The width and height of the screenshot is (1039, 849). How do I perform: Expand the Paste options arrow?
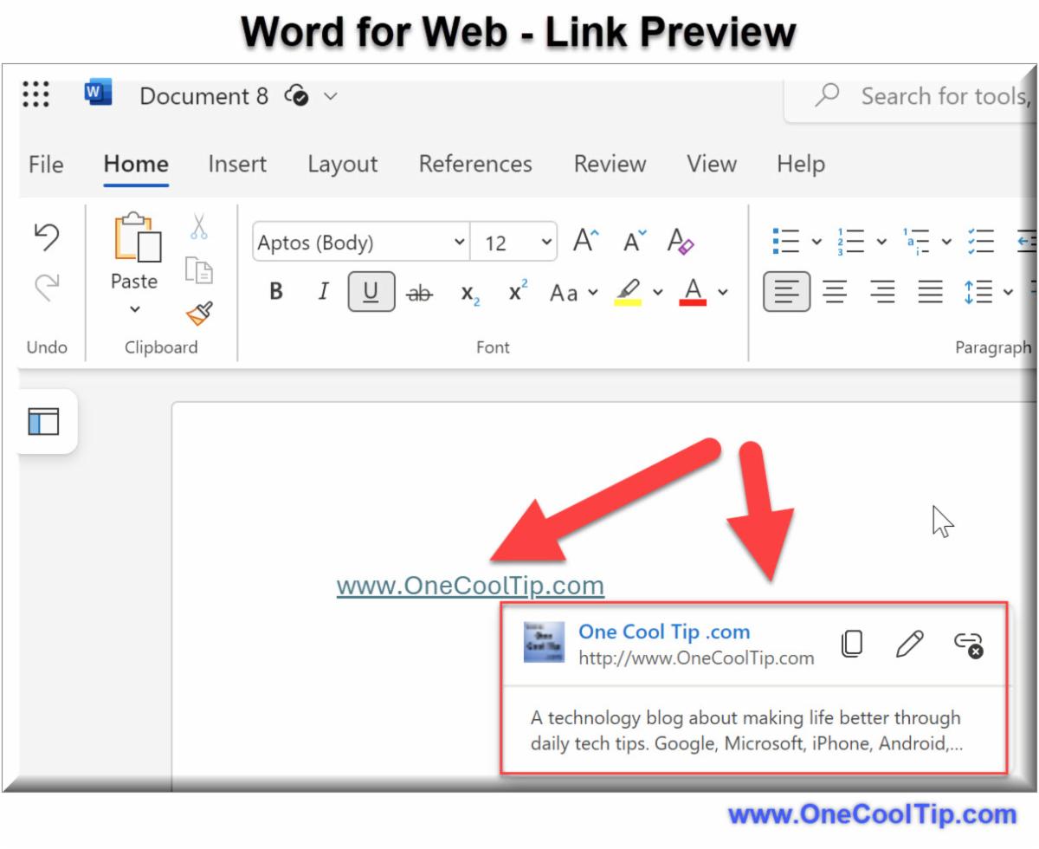[x=134, y=309]
